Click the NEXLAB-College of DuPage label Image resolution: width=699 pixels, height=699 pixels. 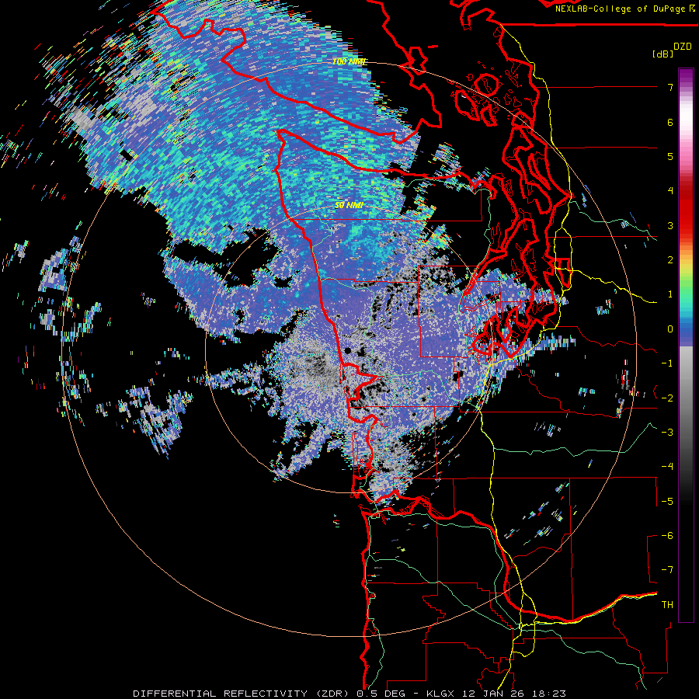coord(620,9)
